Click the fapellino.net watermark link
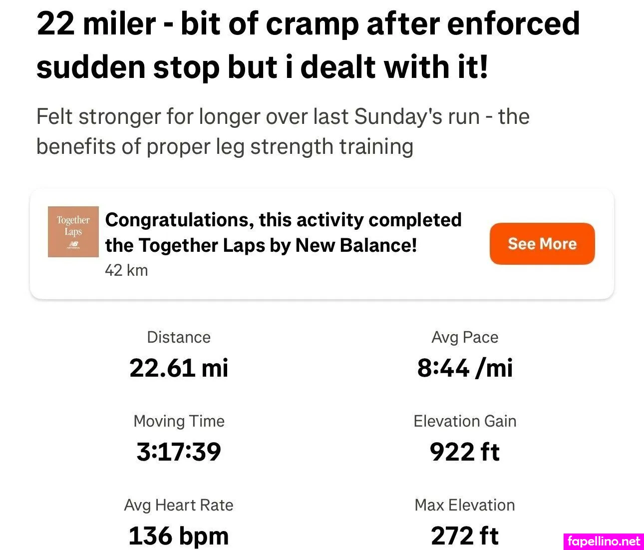This screenshot has height=550, width=644. (x=604, y=541)
